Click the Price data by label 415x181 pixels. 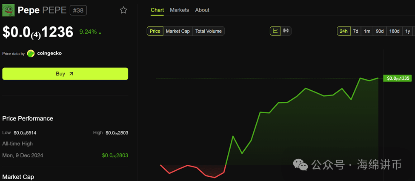[x=14, y=54]
